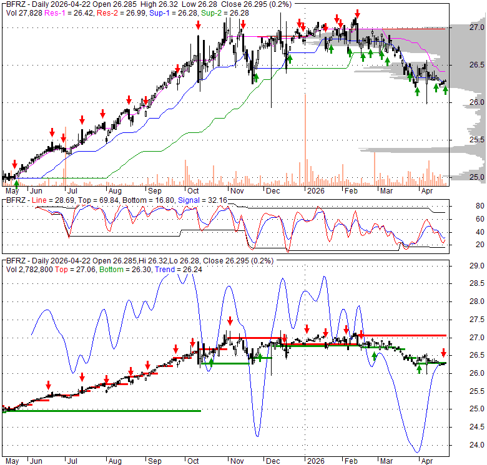
Task: Select the Vol 27,828 volume readout
Action: point(24,13)
